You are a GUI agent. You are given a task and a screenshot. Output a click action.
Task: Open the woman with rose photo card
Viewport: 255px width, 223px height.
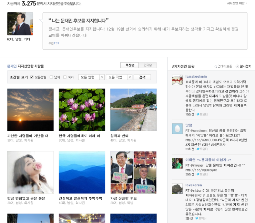tap(30, 172)
